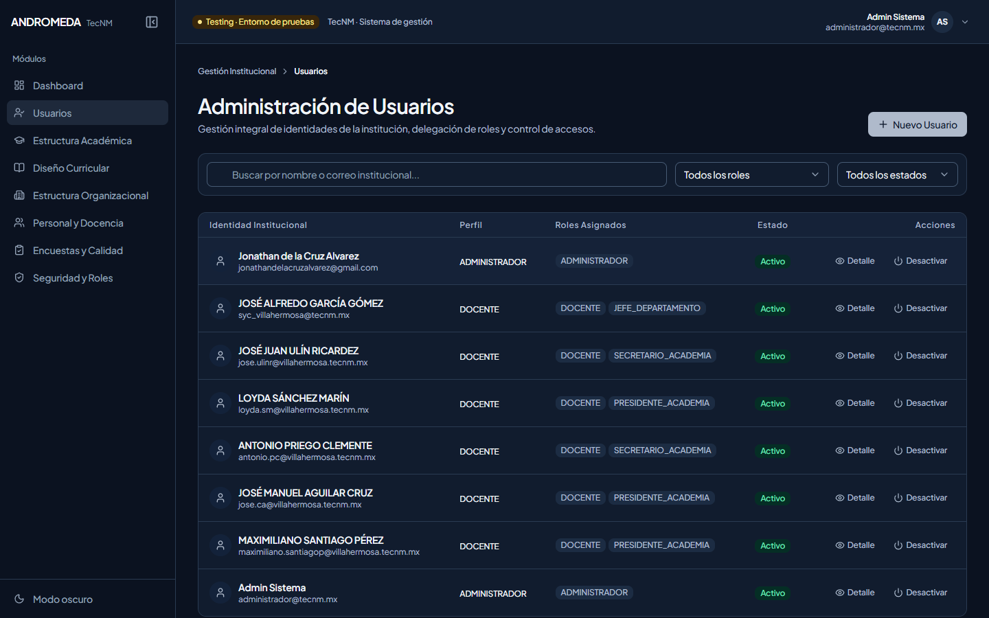Open the Todos los roles filter dropdown
Viewport: 989px width, 618px height.
pos(752,174)
